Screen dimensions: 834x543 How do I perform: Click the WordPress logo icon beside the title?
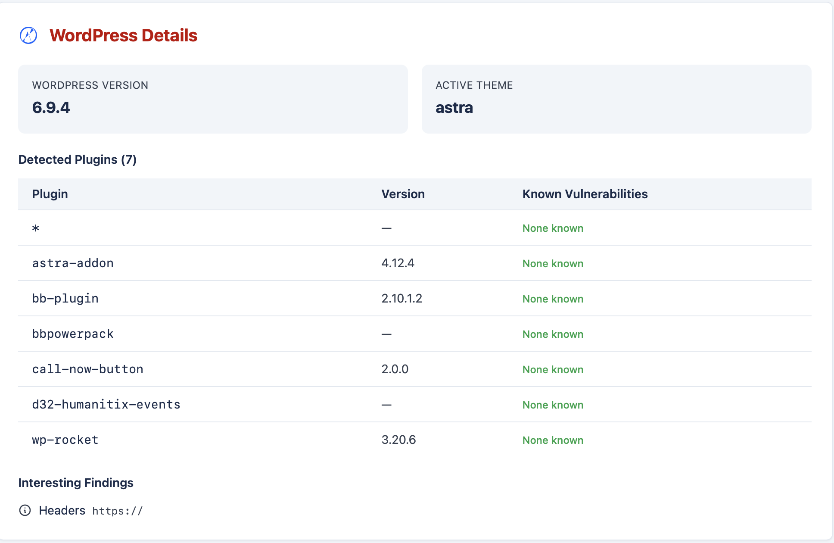[x=28, y=35]
